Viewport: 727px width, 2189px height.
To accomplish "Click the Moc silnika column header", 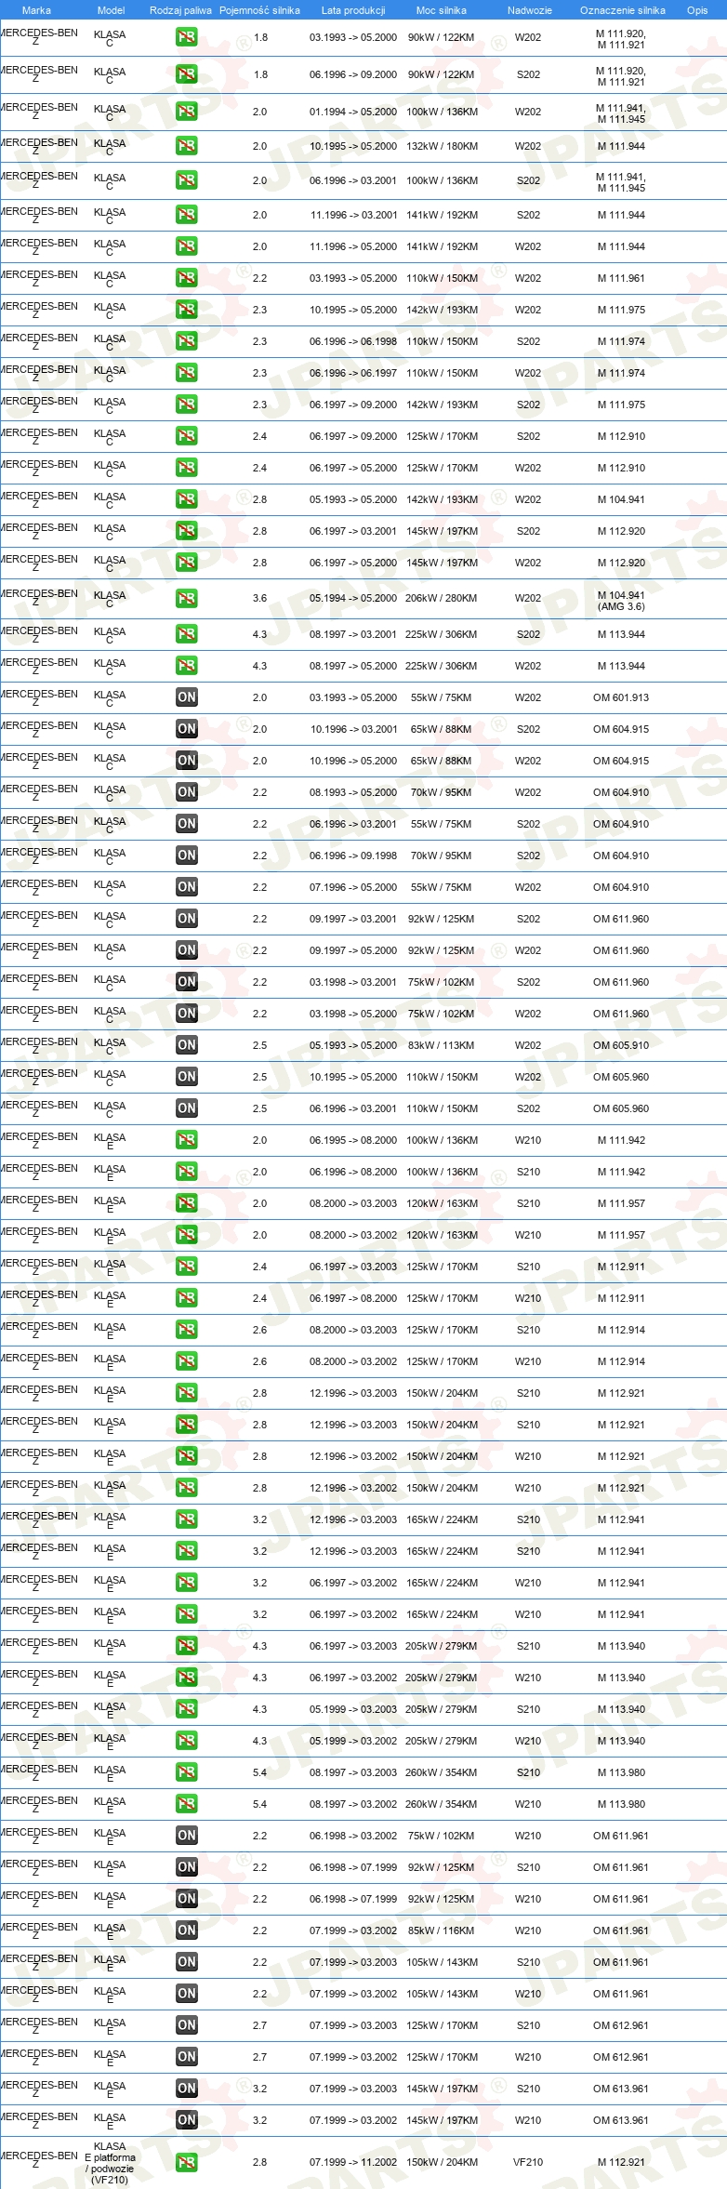I will point(442,10).
